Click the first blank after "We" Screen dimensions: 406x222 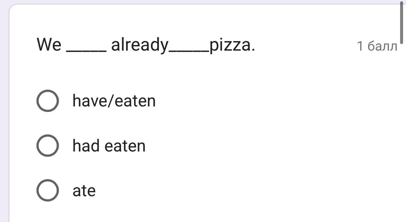point(86,50)
